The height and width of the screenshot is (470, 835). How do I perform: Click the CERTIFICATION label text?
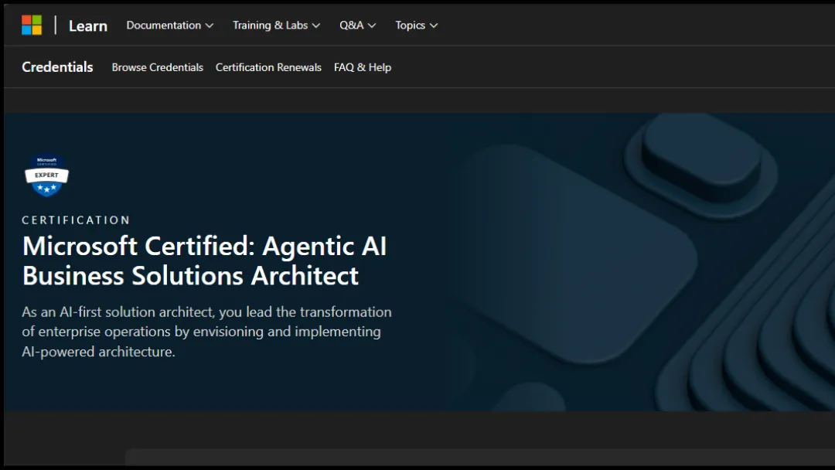tap(76, 220)
